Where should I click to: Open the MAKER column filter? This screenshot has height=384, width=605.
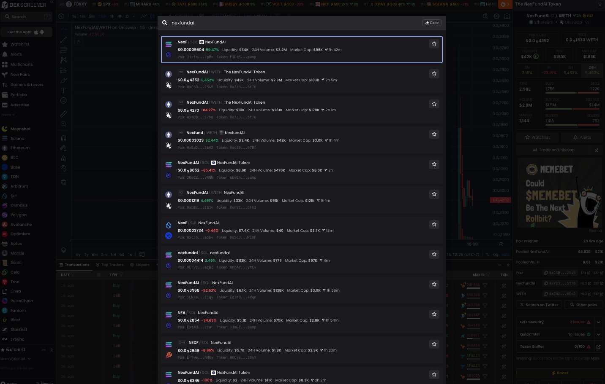tap(488, 275)
